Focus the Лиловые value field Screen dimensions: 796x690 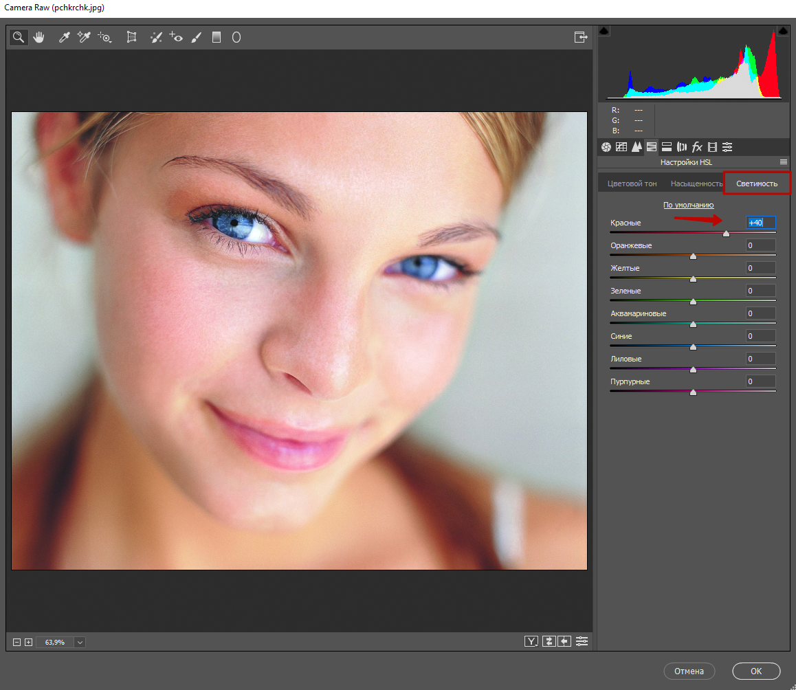760,359
